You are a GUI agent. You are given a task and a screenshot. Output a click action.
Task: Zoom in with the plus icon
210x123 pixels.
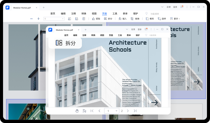pos(38,19)
